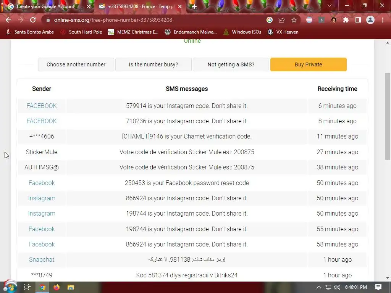The height and width of the screenshot is (293, 391).
Task: Click Is the number busy? button
Action: [153, 64]
